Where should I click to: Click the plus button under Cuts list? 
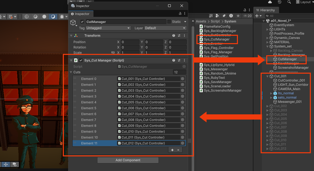[x=172, y=150]
